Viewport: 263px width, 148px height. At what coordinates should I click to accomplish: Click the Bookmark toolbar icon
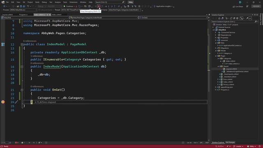coord(139,7)
